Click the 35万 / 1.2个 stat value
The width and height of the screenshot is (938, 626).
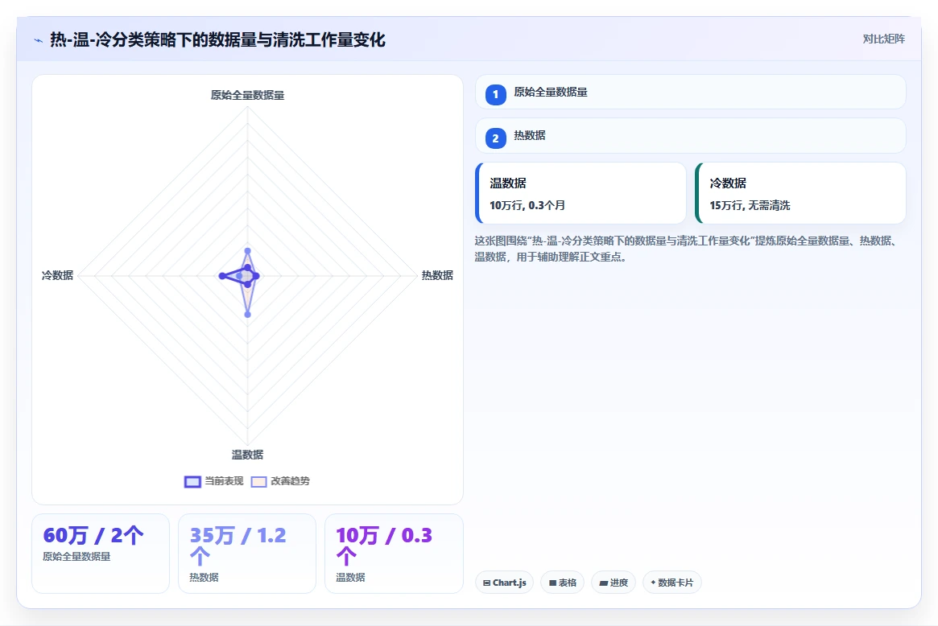[x=238, y=546]
